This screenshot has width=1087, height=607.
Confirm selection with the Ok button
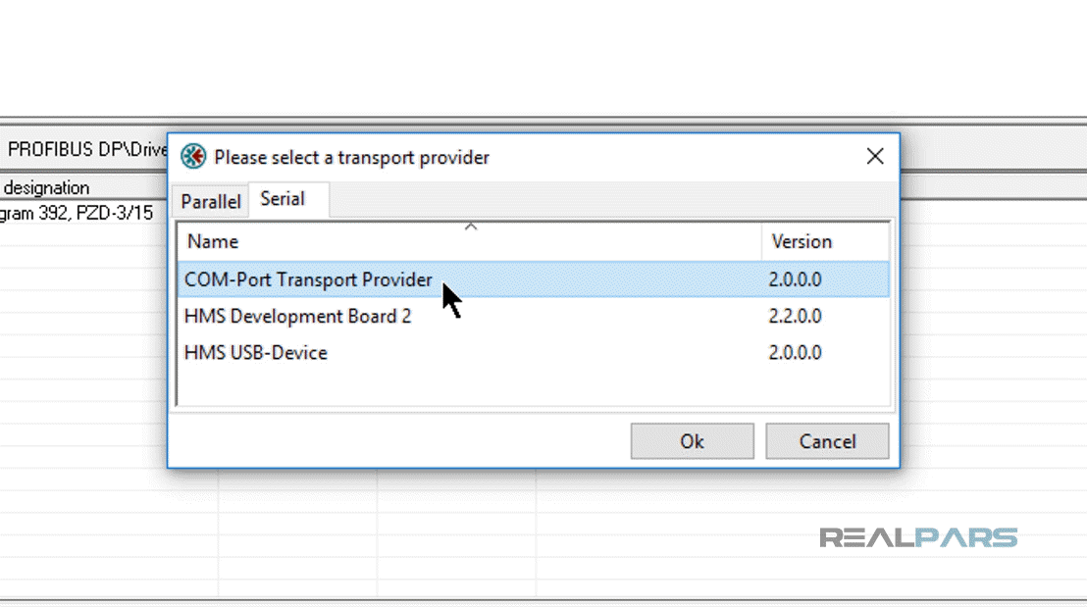(692, 441)
